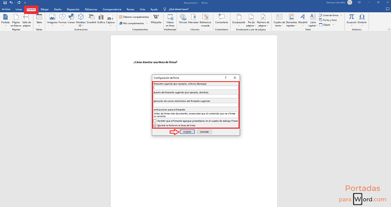Open the Vanessa Saavedra account avatar

[350, 2]
